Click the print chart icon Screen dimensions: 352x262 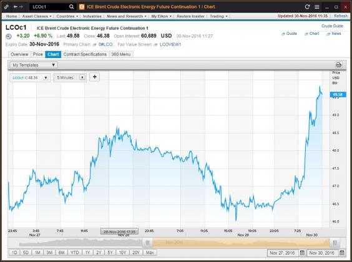pyautogui.click(x=338, y=65)
